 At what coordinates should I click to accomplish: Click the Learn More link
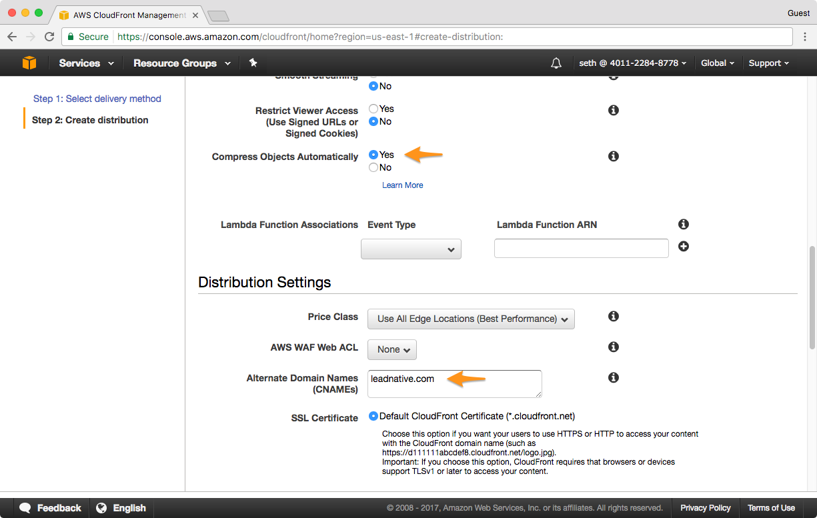(x=402, y=185)
